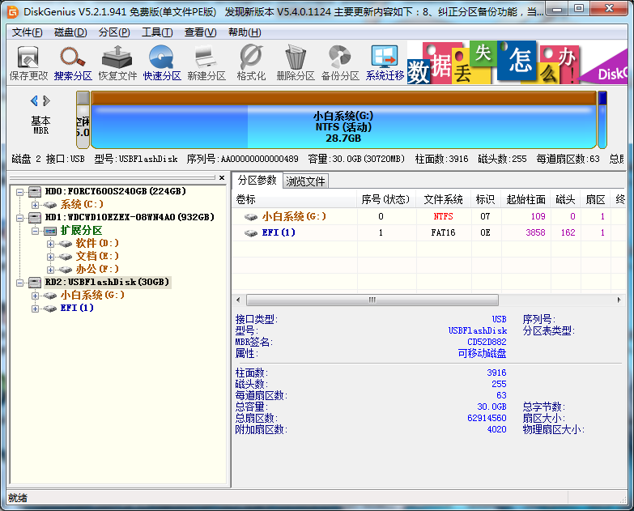Image resolution: width=634 pixels, height=511 pixels.
Task: Click the 保存更改 save changes icon
Action: pyautogui.click(x=29, y=62)
